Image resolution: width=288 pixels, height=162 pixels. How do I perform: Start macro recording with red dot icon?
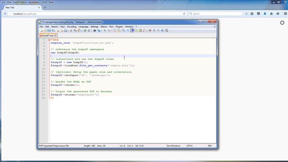click(150, 31)
